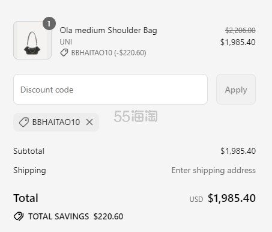Click the Total Savings tags icon
The image size is (272, 232).
[19, 216]
